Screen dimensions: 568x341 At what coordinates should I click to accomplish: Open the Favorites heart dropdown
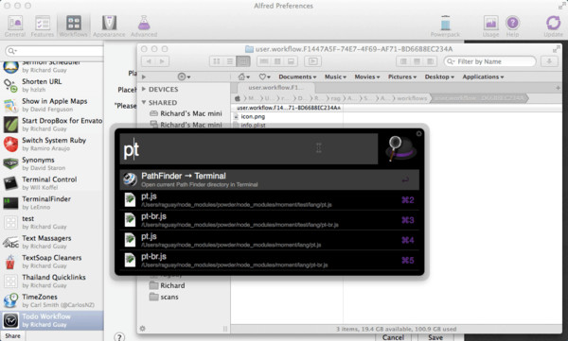point(265,77)
